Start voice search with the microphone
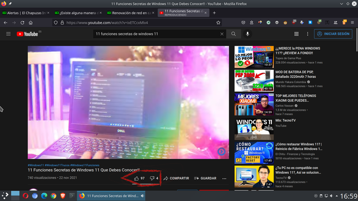The image size is (358, 201). click(x=247, y=34)
